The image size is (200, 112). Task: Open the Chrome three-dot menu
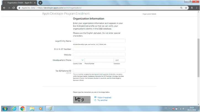point(197,8)
